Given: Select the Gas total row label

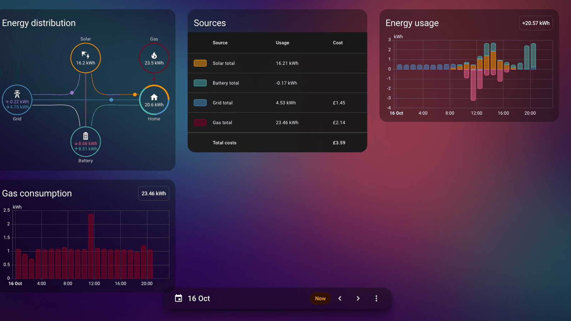Looking at the screenshot, I should pos(222,123).
